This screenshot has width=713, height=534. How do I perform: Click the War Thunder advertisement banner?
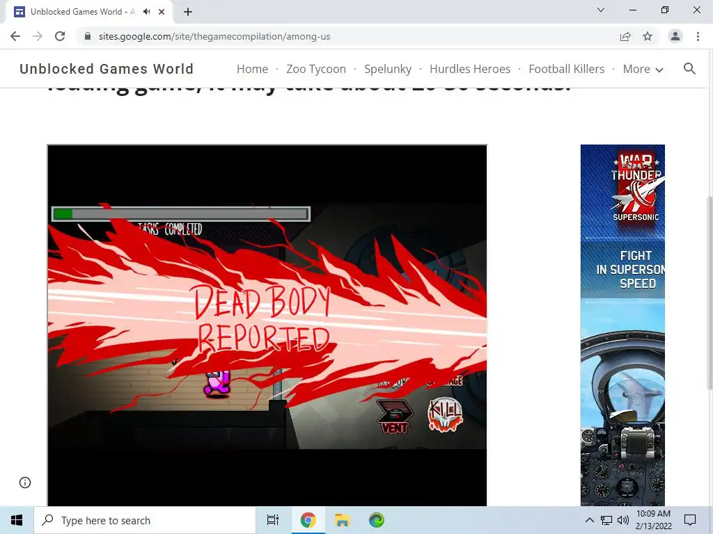pyautogui.click(x=622, y=325)
